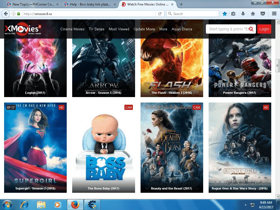Click the Supergirl - Season 2 (2016) title
Viewport: 280px width, 210px height.
point(35,188)
